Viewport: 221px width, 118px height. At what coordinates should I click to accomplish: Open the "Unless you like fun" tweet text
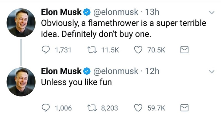pos(76,82)
